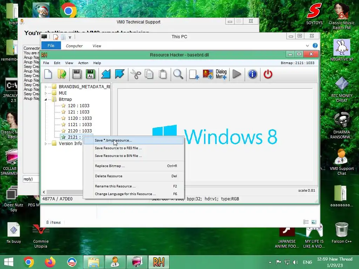Choose Save Resource to a RES file
Screen dimensions: 359x269
coord(134,148)
